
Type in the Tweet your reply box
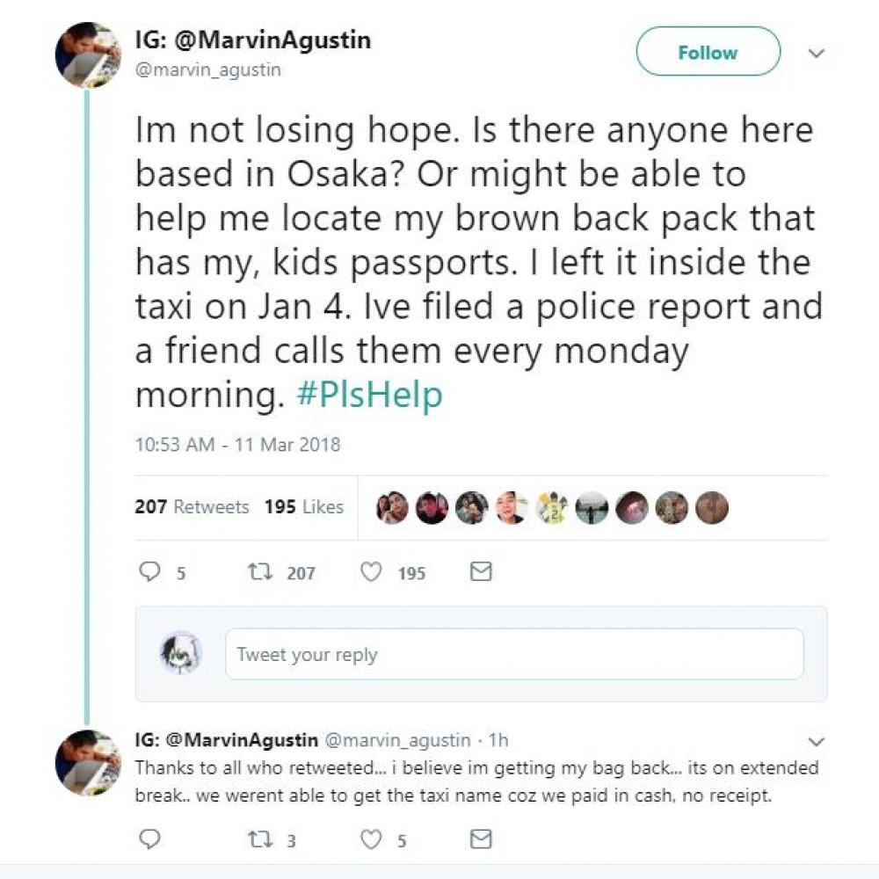coord(514,654)
